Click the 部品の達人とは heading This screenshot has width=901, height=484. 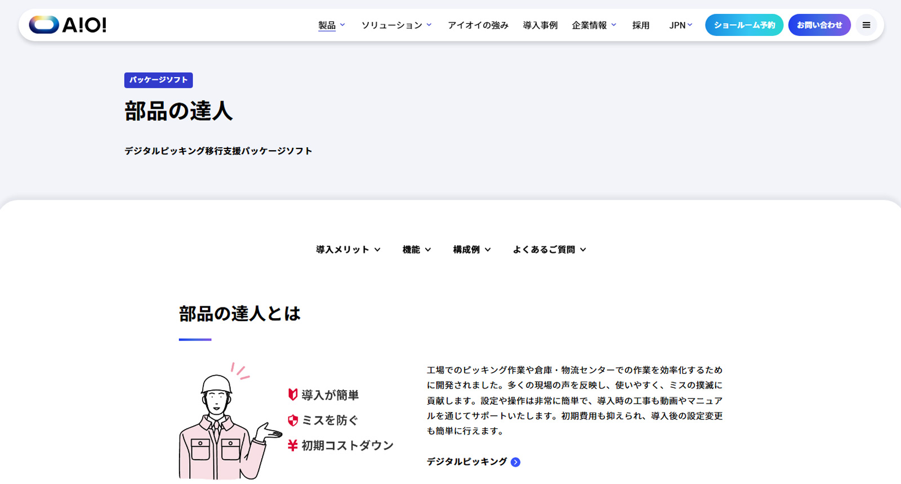[x=240, y=314]
